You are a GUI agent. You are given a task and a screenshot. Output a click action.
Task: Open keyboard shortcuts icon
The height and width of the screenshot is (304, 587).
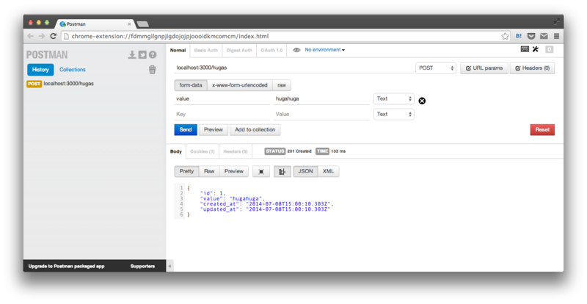525,49
